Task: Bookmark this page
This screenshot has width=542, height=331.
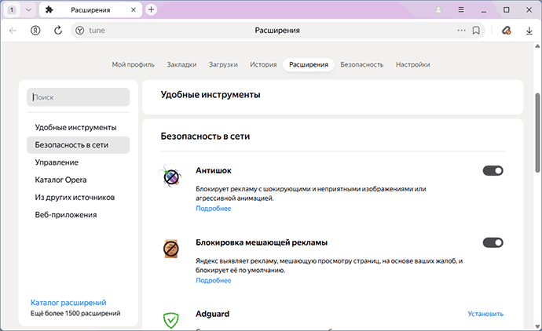Action: pos(476,31)
